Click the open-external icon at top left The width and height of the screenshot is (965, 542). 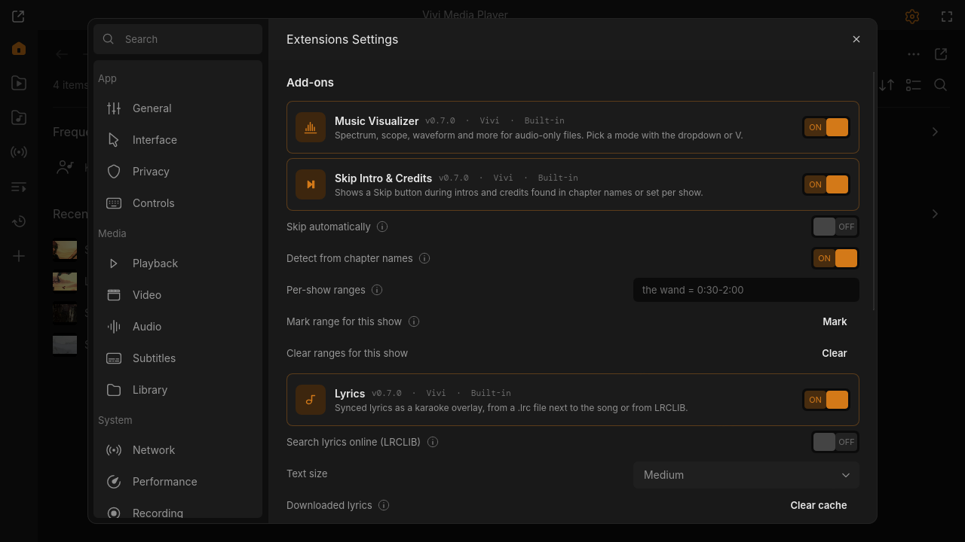pos(18,16)
